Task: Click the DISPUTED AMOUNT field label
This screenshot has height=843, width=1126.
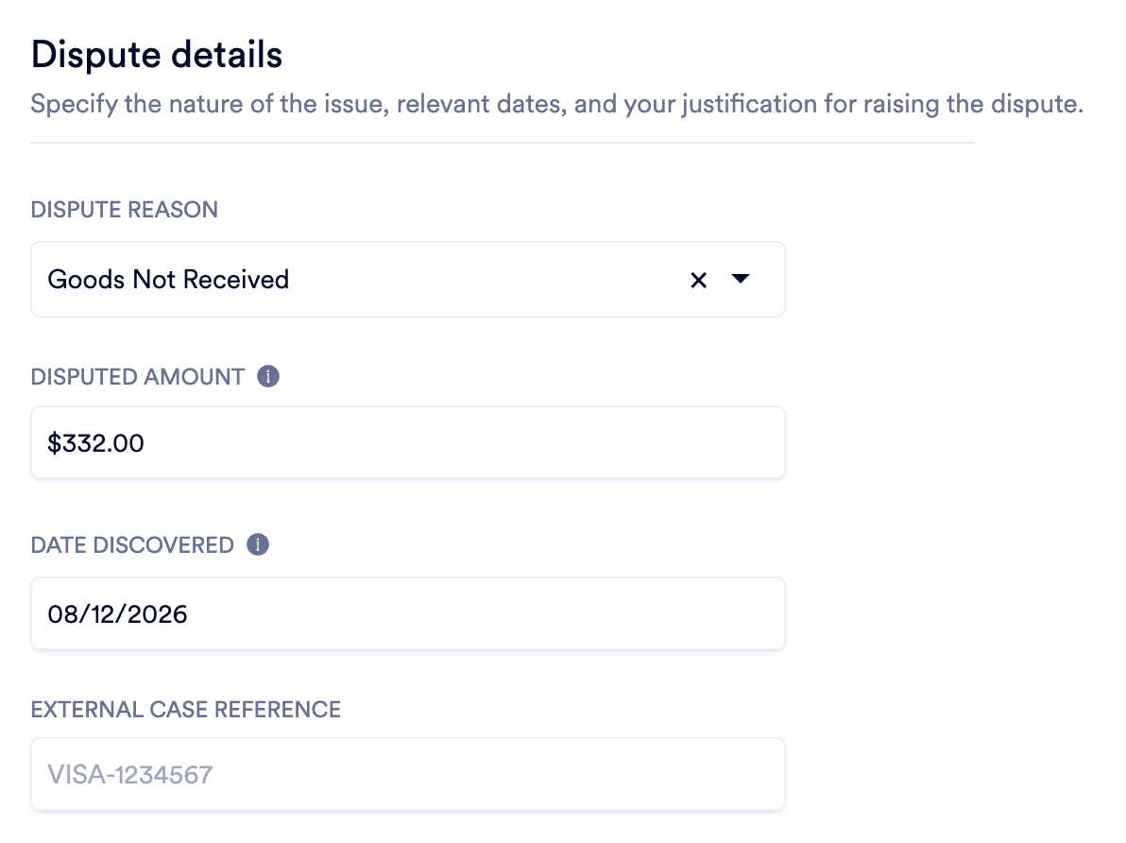Action: click(x=138, y=377)
